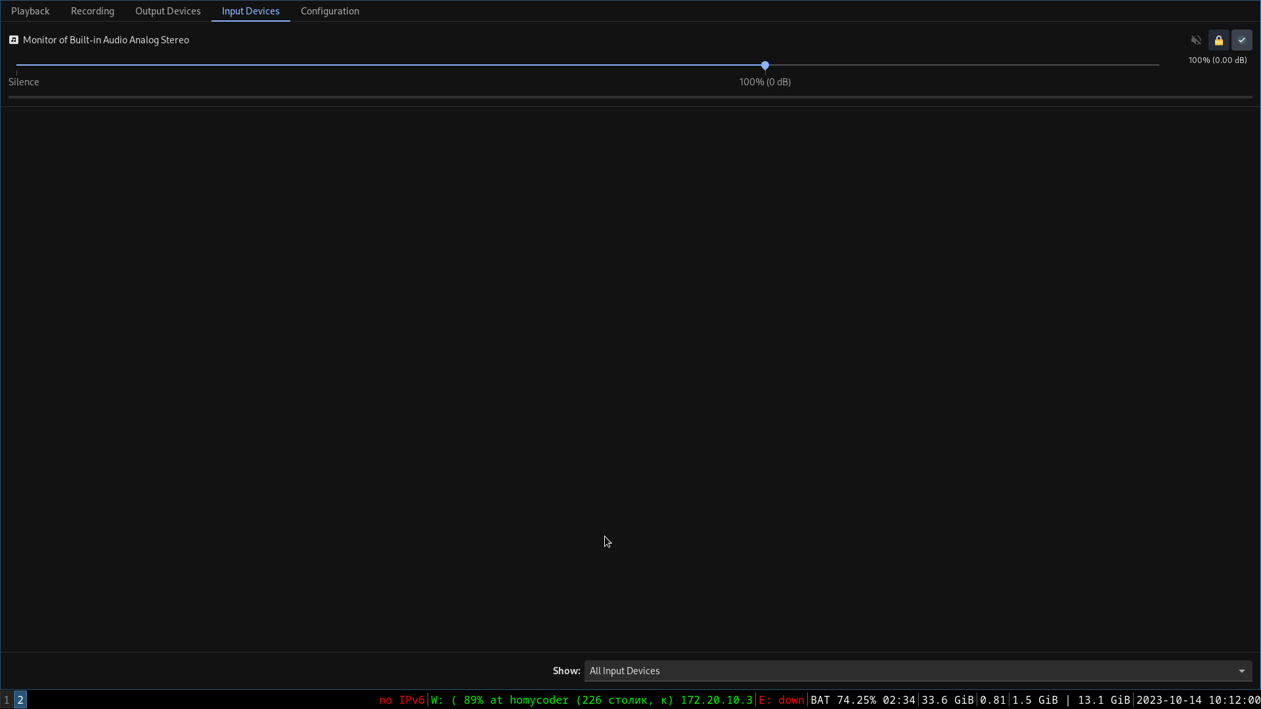Click the wifi homycoder status entry
The image size is (1261, 709).
point(592,700)
